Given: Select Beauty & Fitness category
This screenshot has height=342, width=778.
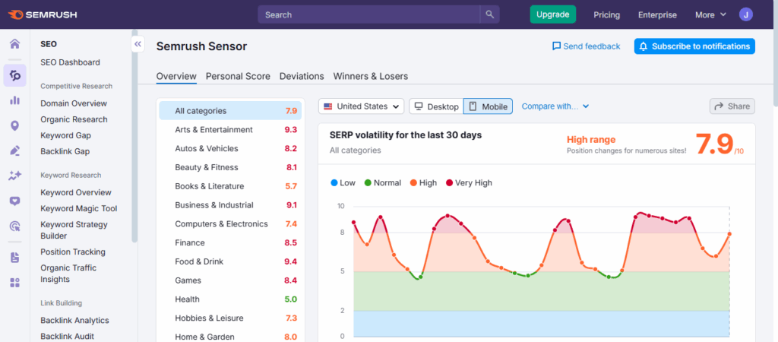Looking at the screenshot, I should pos(230,167).
